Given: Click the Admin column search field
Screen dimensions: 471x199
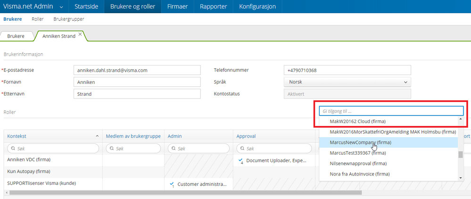Looking at the screenshot, I should (x=198, y=149).
